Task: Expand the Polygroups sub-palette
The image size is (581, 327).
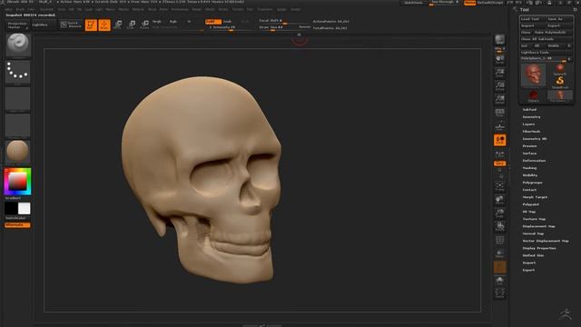Action: click(x=532, y=183)
